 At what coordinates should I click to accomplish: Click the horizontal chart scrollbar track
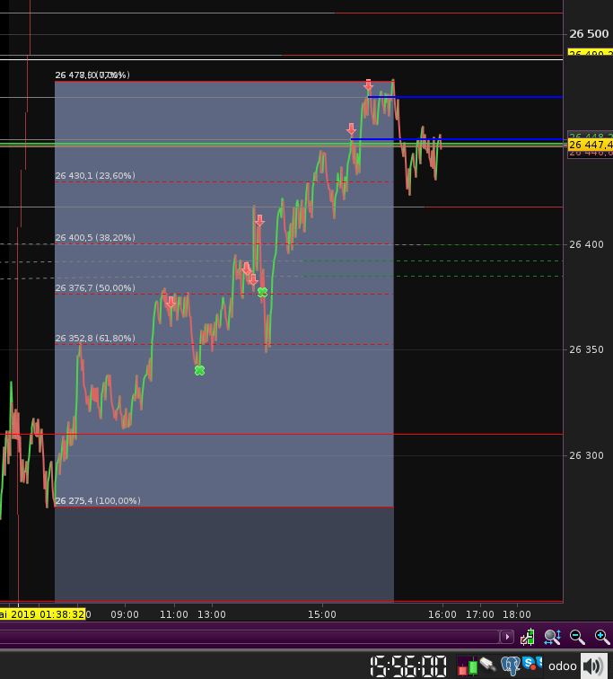coord(250,637)
